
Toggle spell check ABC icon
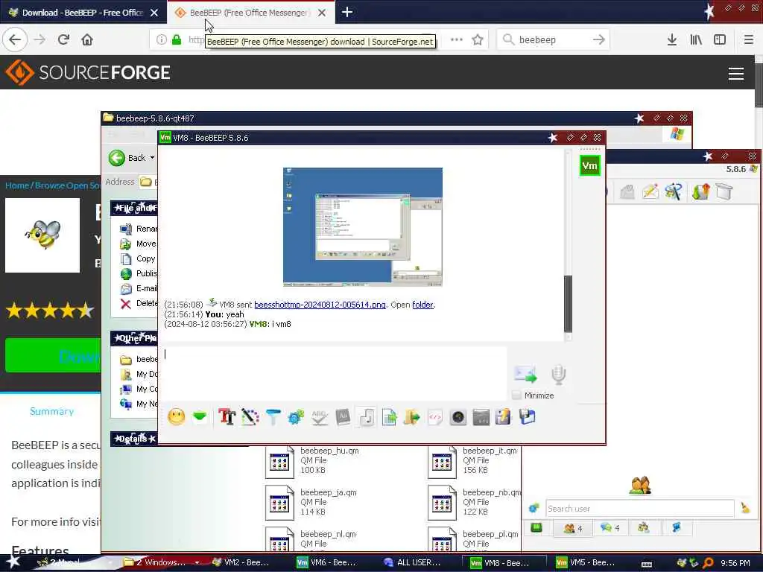pyautogui.click(x=319, y=417)
